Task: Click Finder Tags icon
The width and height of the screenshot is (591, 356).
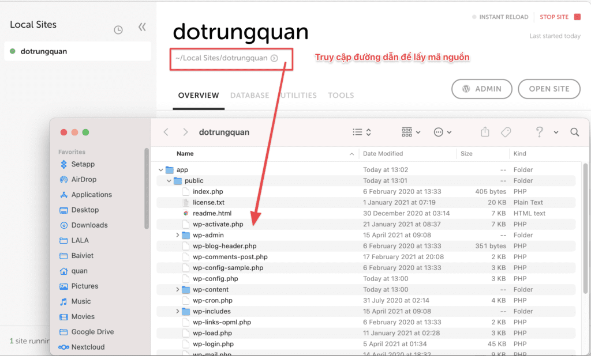Action: coord(506,132)
